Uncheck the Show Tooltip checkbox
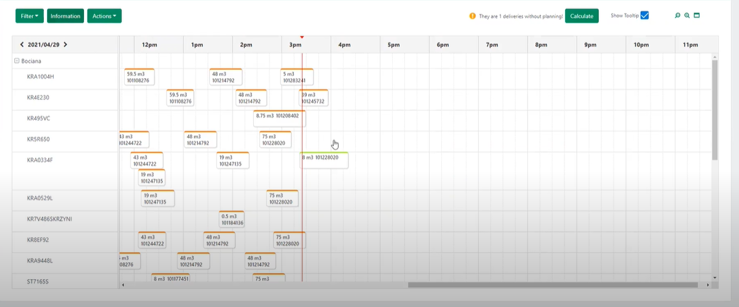Viewport: 739px width, 307px height. tap(645, 15)
